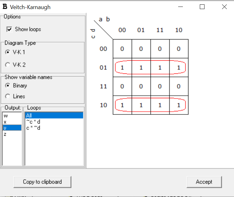Select the V-K 1 diagram type

tap(8, 52)
